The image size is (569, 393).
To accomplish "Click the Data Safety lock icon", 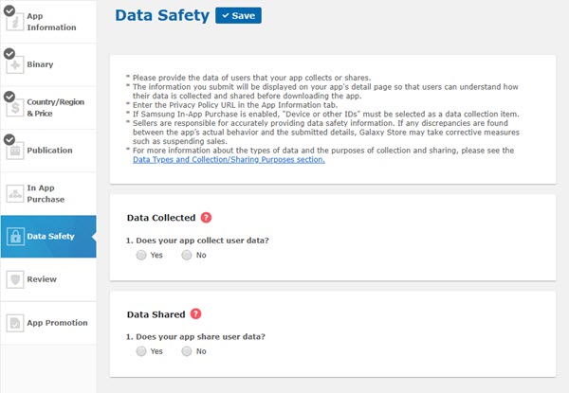I will point(15,237).
